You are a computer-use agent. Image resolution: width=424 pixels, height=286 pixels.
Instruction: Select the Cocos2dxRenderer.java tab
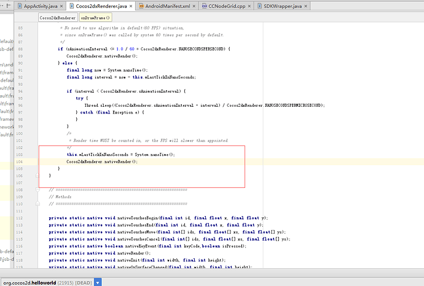pos(101,6)
